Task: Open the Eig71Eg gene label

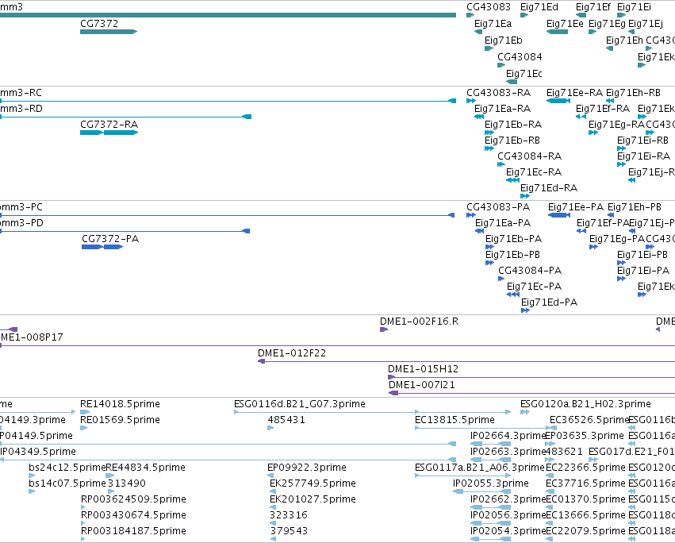Action: [x=607, y=24]
